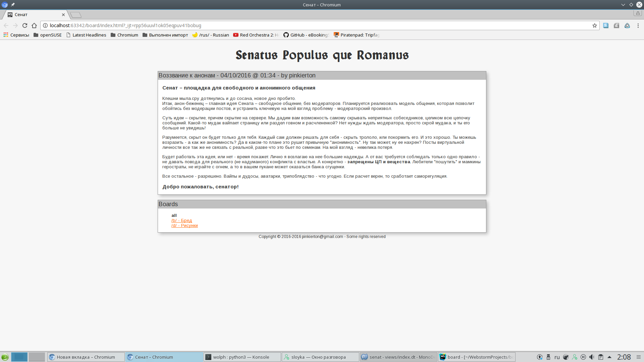The image size is (644, 362).
Task: Open the volume control tray icon
Action: [592, 357]
